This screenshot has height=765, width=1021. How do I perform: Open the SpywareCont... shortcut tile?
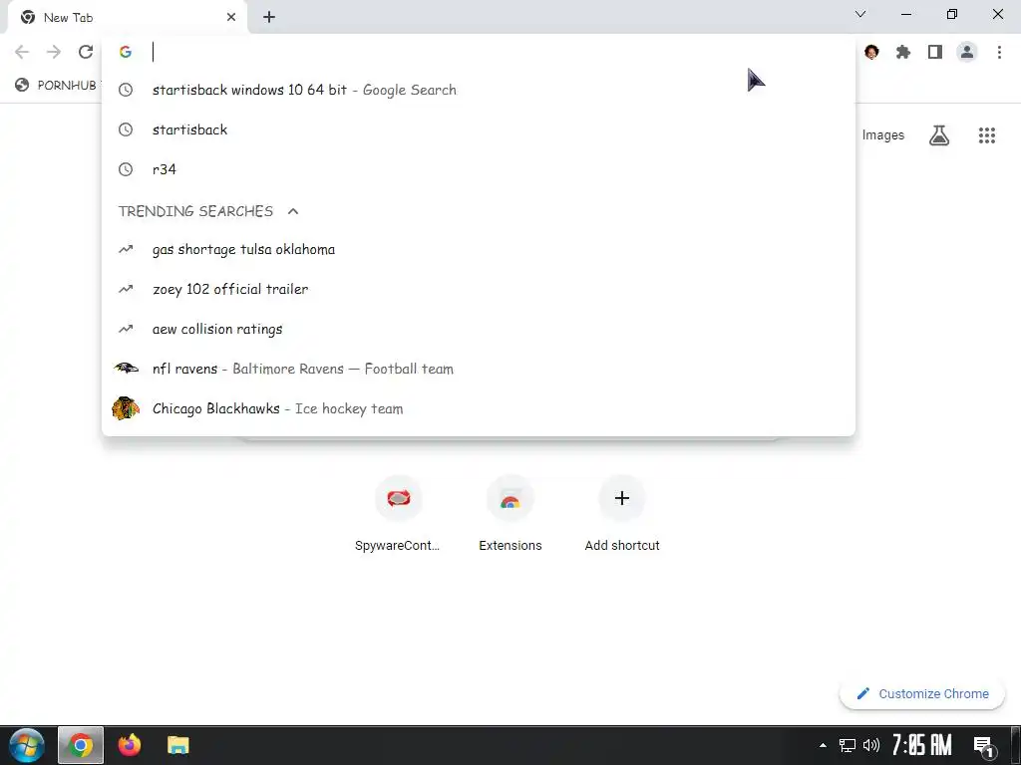pyautogui.click(x=398, y=514)
